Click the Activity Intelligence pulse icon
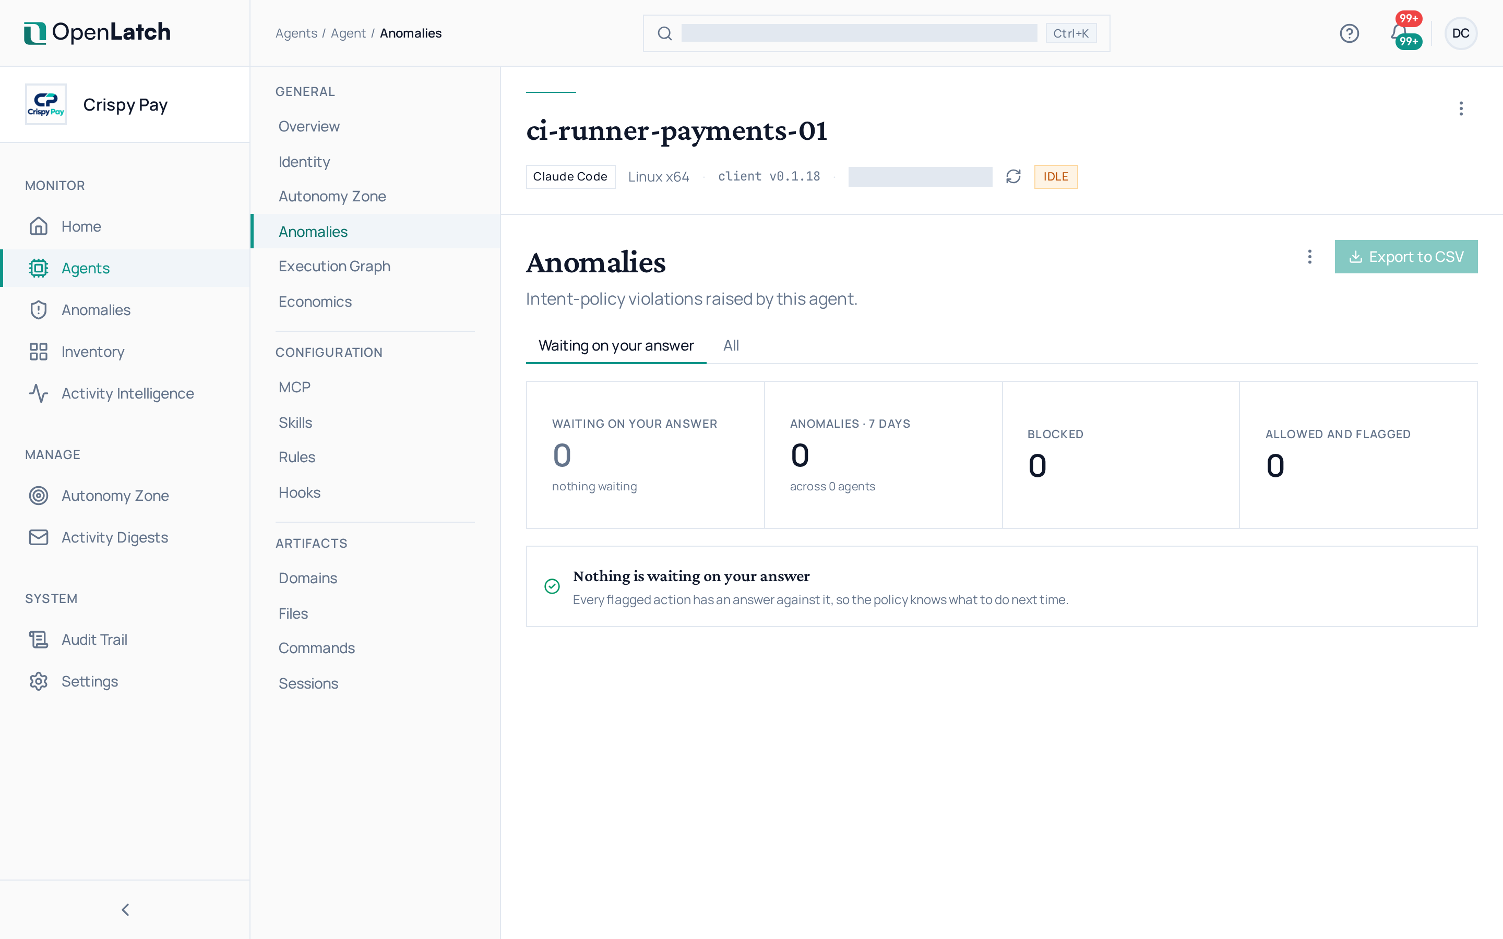Screen dimensions: 1503x939 click(39, 393)
